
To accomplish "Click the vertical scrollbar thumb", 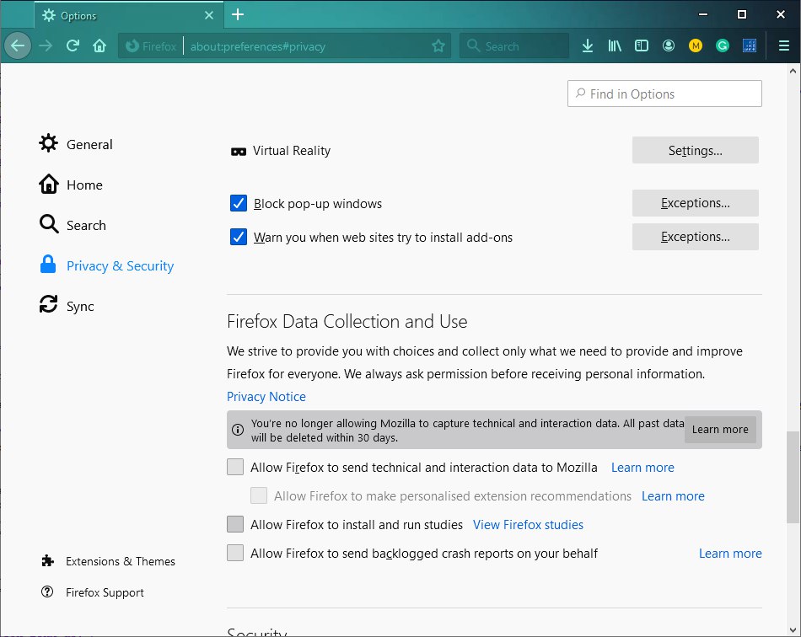I will pyautogui.click(x=793, y=477).
